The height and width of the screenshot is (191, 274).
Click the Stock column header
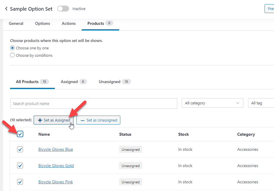[x=183, y=134]
